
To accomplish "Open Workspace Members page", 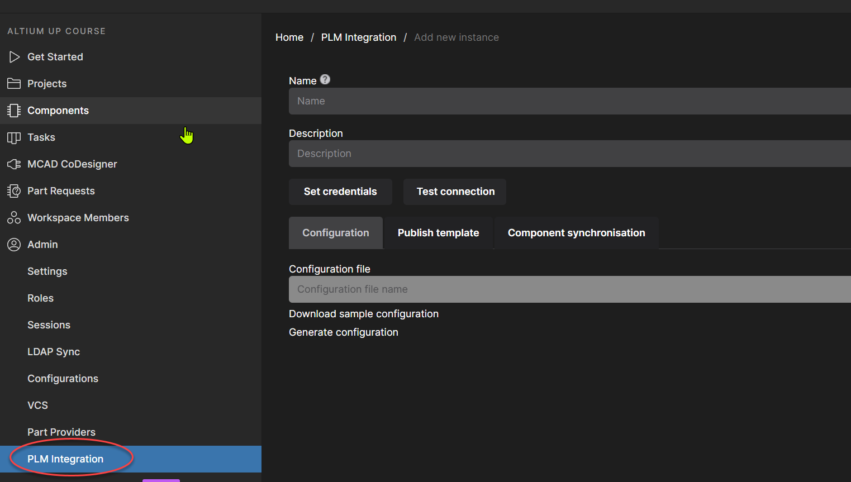I will click(131, 218).
